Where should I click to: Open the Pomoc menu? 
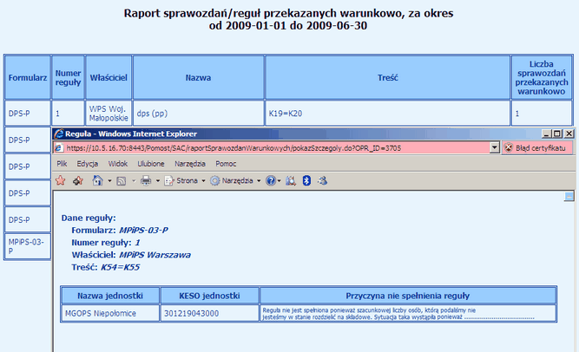point(226,163)
